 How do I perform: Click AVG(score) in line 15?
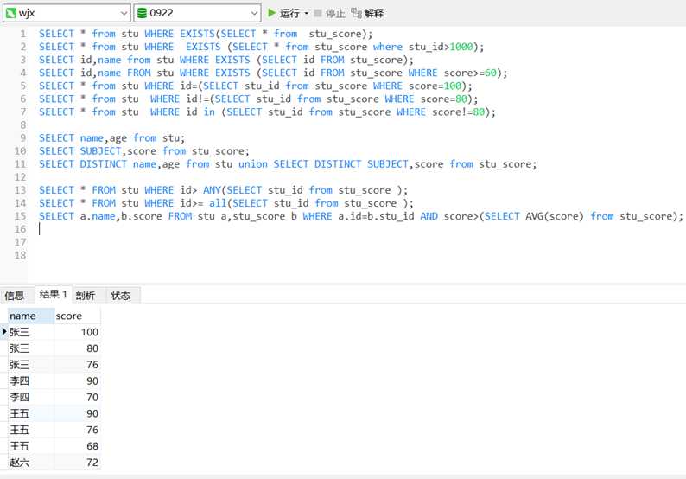click(555, 216)
